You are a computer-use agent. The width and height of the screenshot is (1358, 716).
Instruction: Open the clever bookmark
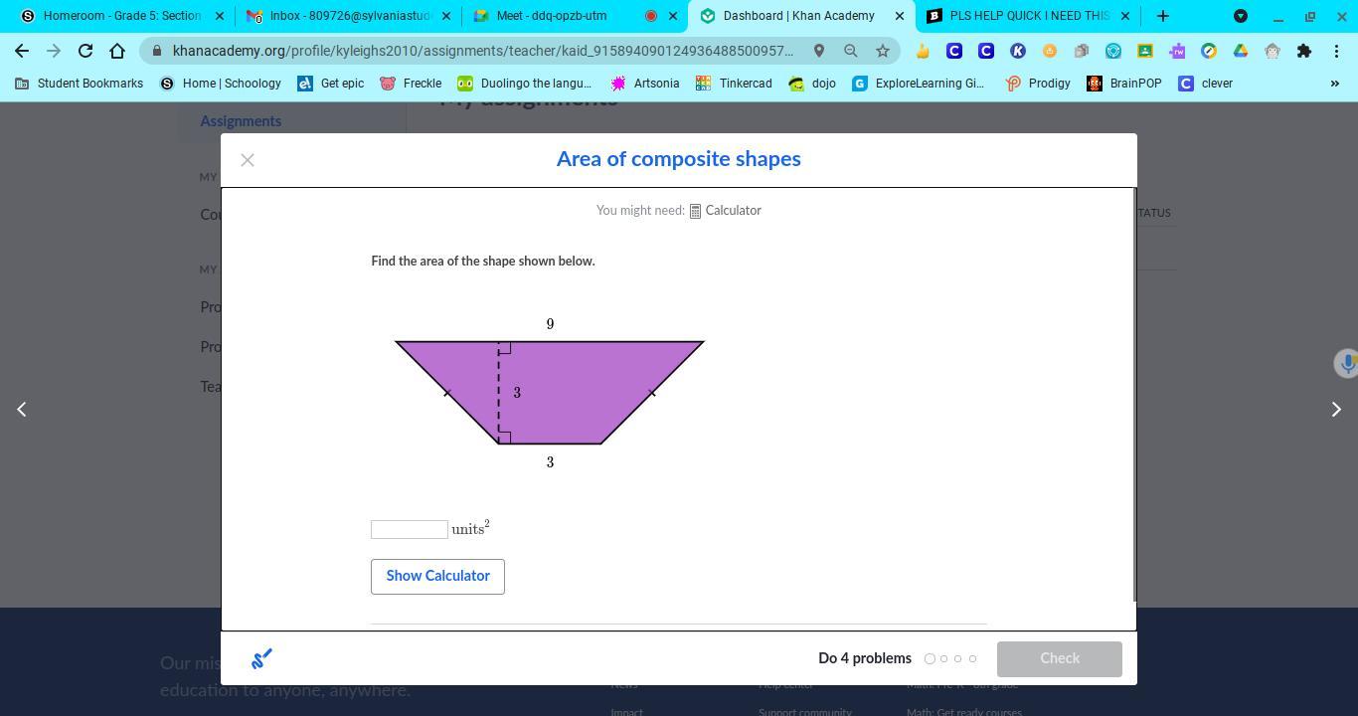[x=1205, y=84]
